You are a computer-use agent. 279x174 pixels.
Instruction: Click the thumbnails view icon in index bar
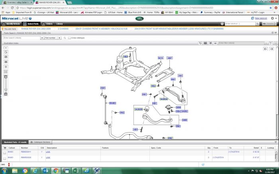coord(205,43)
